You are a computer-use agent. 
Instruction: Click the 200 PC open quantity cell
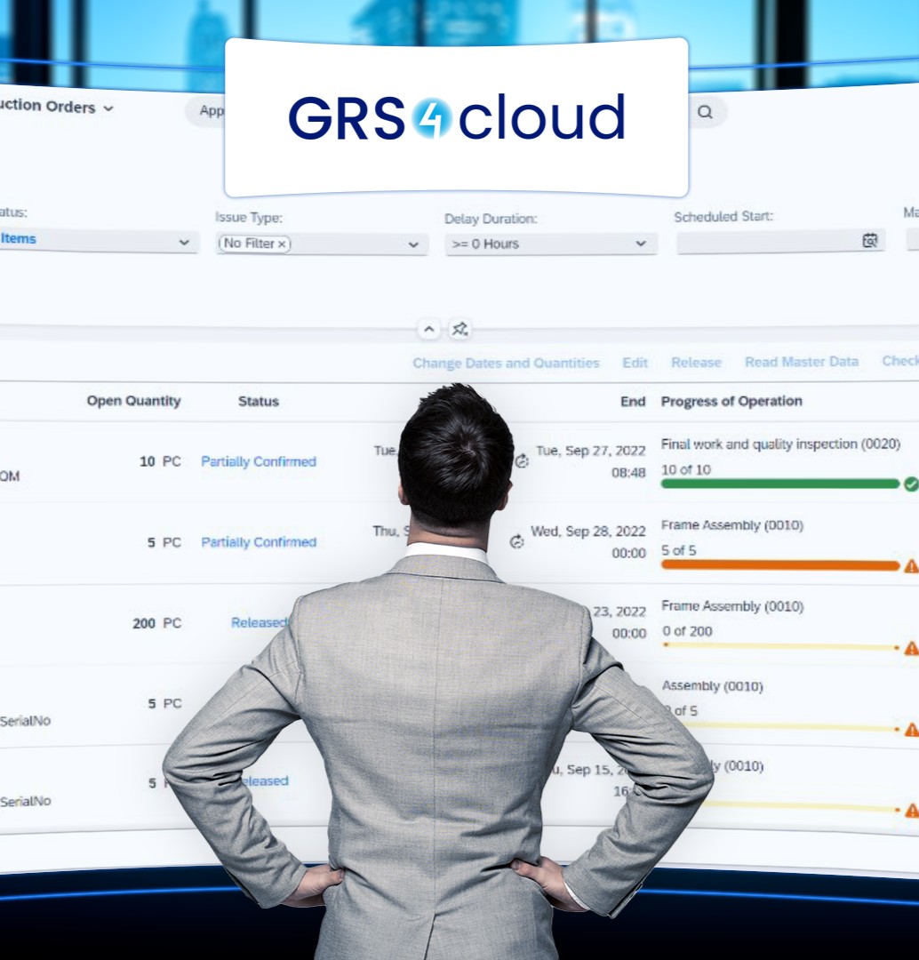[x=156, y=623]
